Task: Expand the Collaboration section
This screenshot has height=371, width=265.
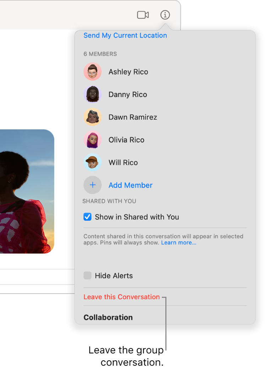Action: pyautogui.click(x=108, y=317)
